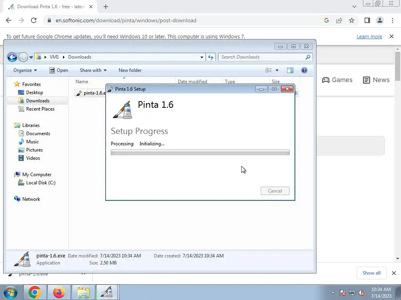Click Downloads in the address breadcrumb

[x=79, y=57]
